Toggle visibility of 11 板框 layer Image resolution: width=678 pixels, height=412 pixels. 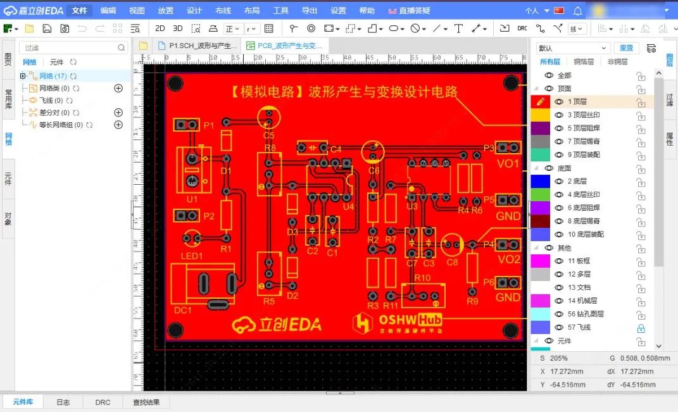(559, 261)
